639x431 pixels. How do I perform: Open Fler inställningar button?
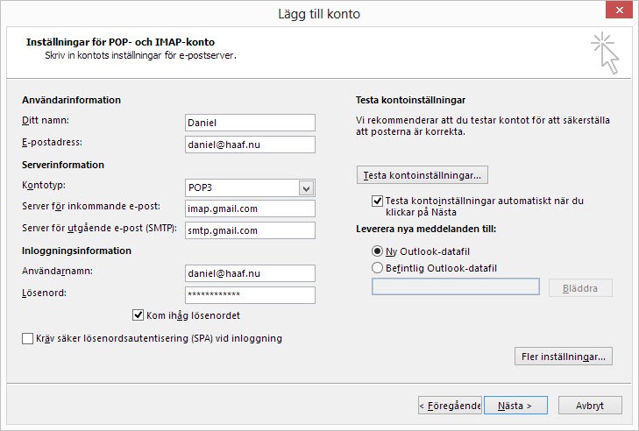[x=563, y=357]
